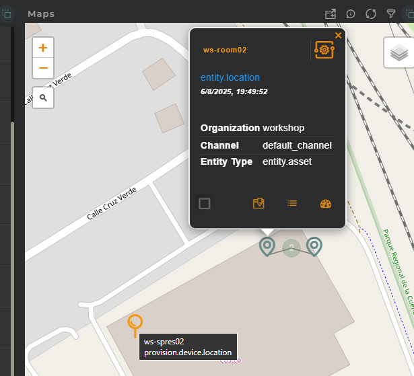Image resolution: width=414 pixels, height=376 pixels.
Task: Select the right teal location pin
Action: click(x=314, y=246)
